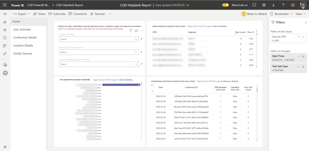The height and width of the screenshot is (151, 309).
Task: Open the Export dropdown menu
Action: tap(22, 14)
